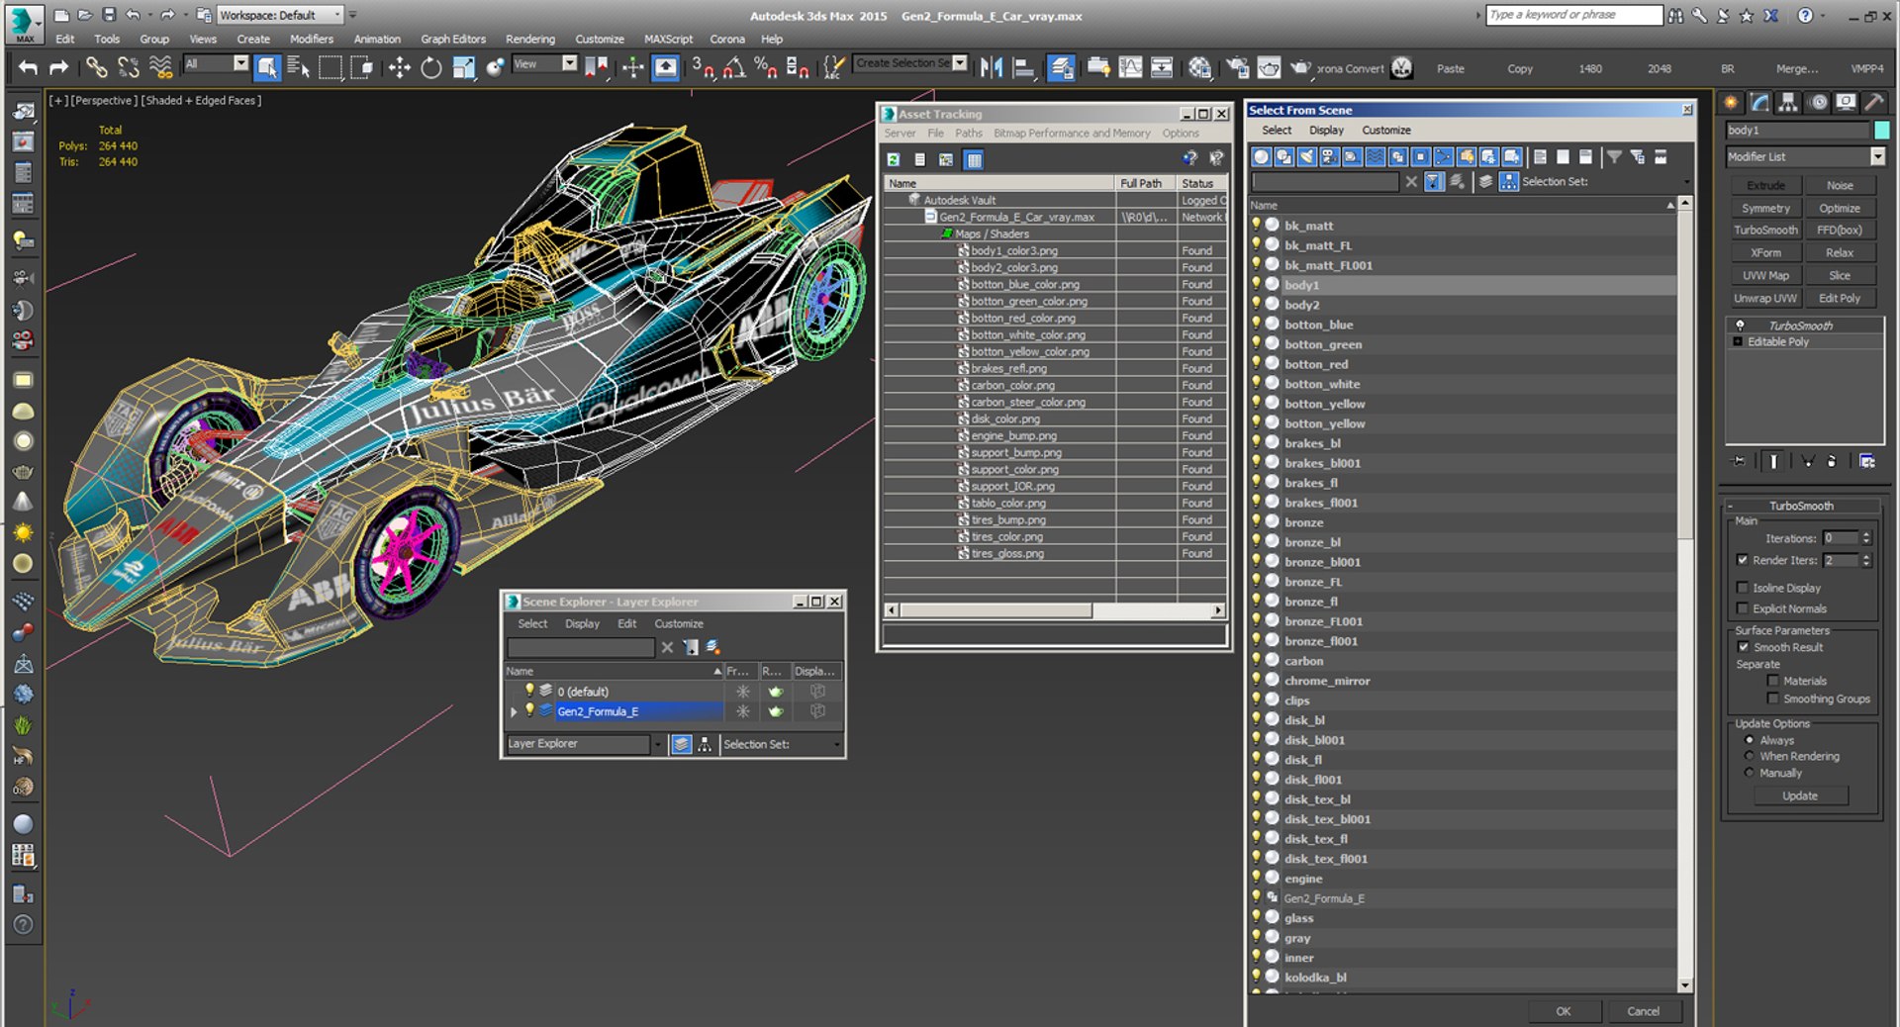Click the Redo arrow in main toolbar

click(58, 67)
